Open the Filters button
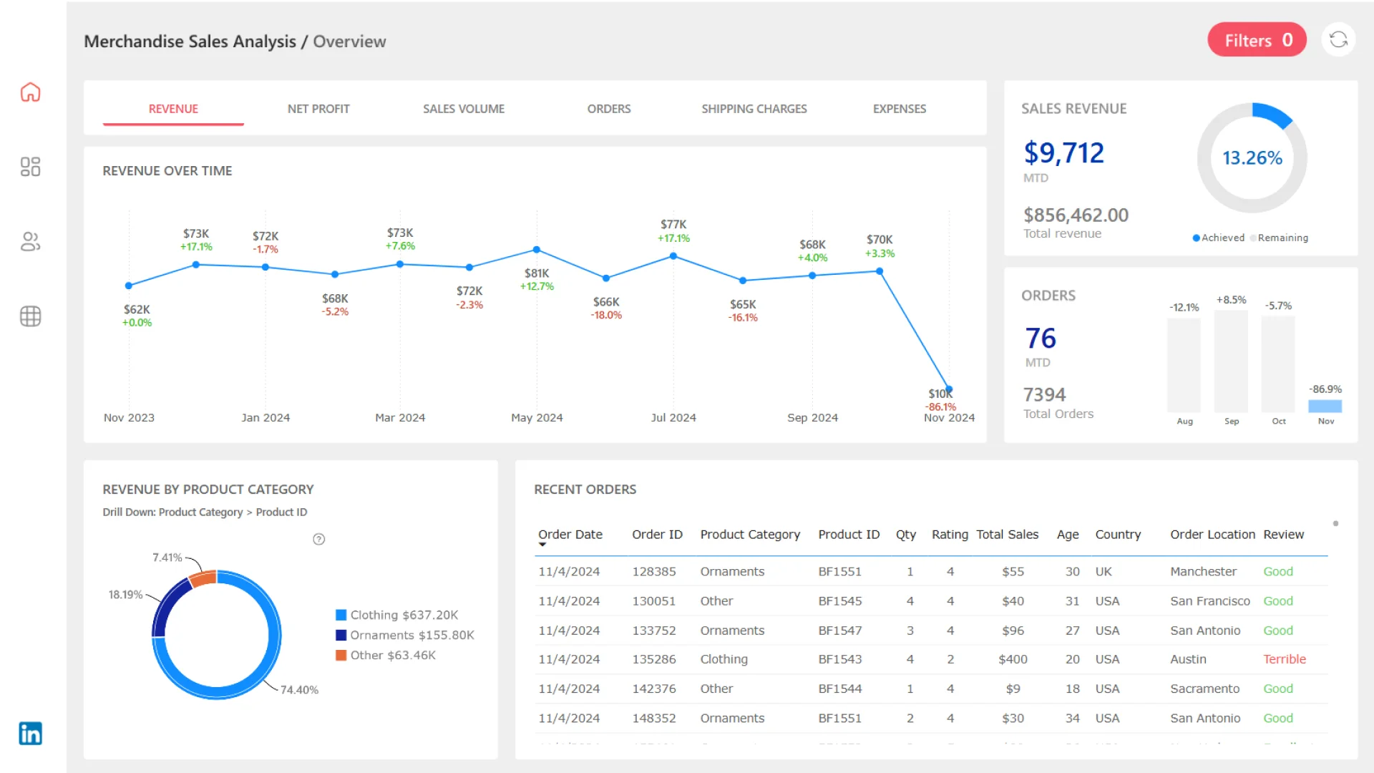1374x773 pixels. pos(1257,40)
